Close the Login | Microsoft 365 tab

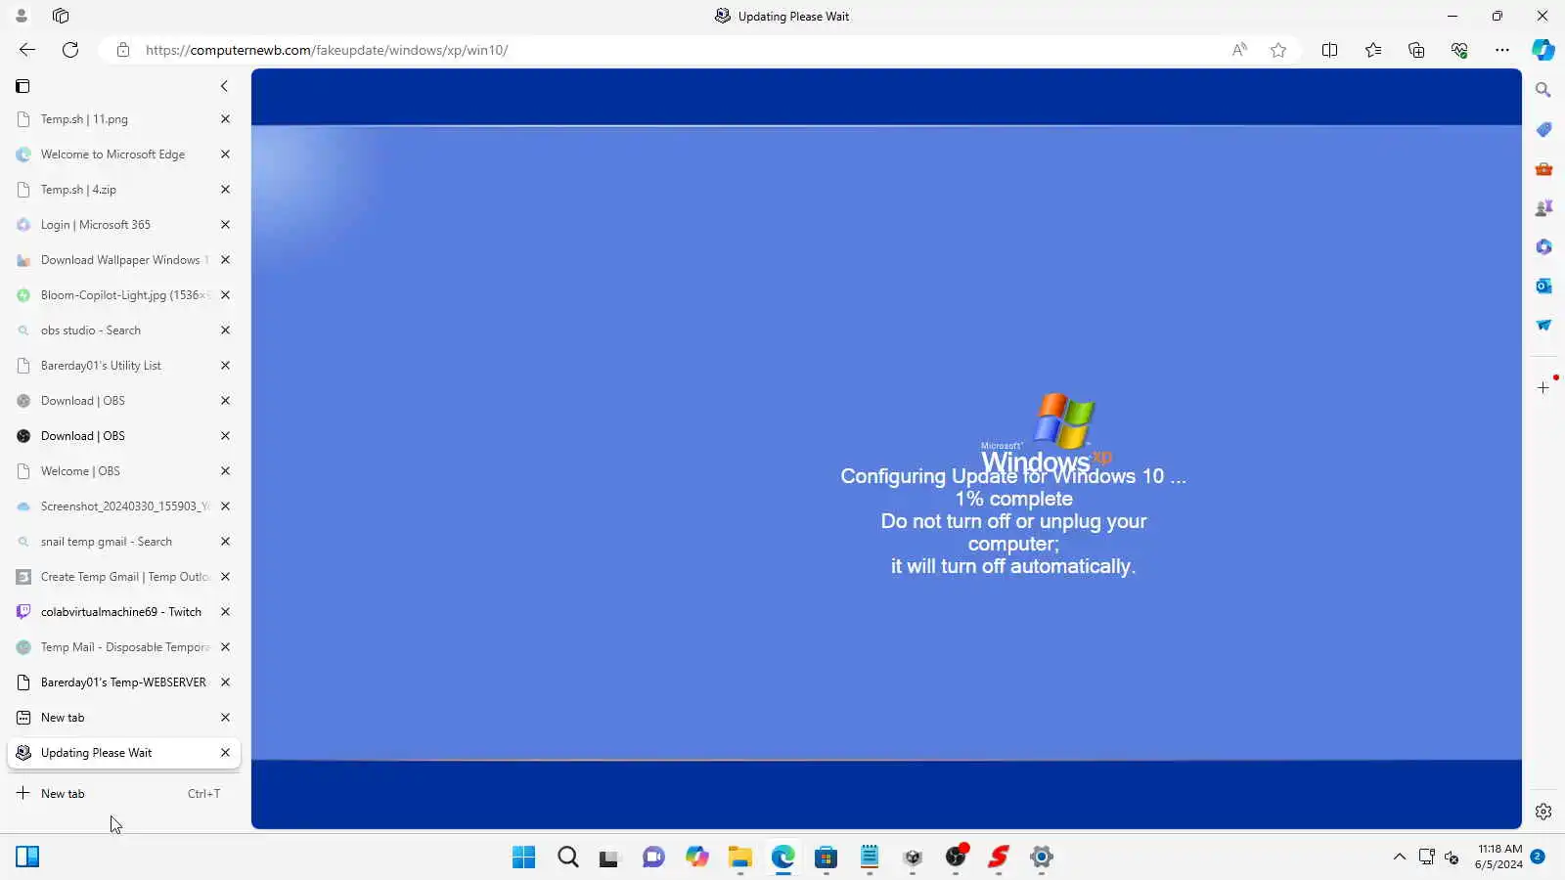(x=225, y=225)
